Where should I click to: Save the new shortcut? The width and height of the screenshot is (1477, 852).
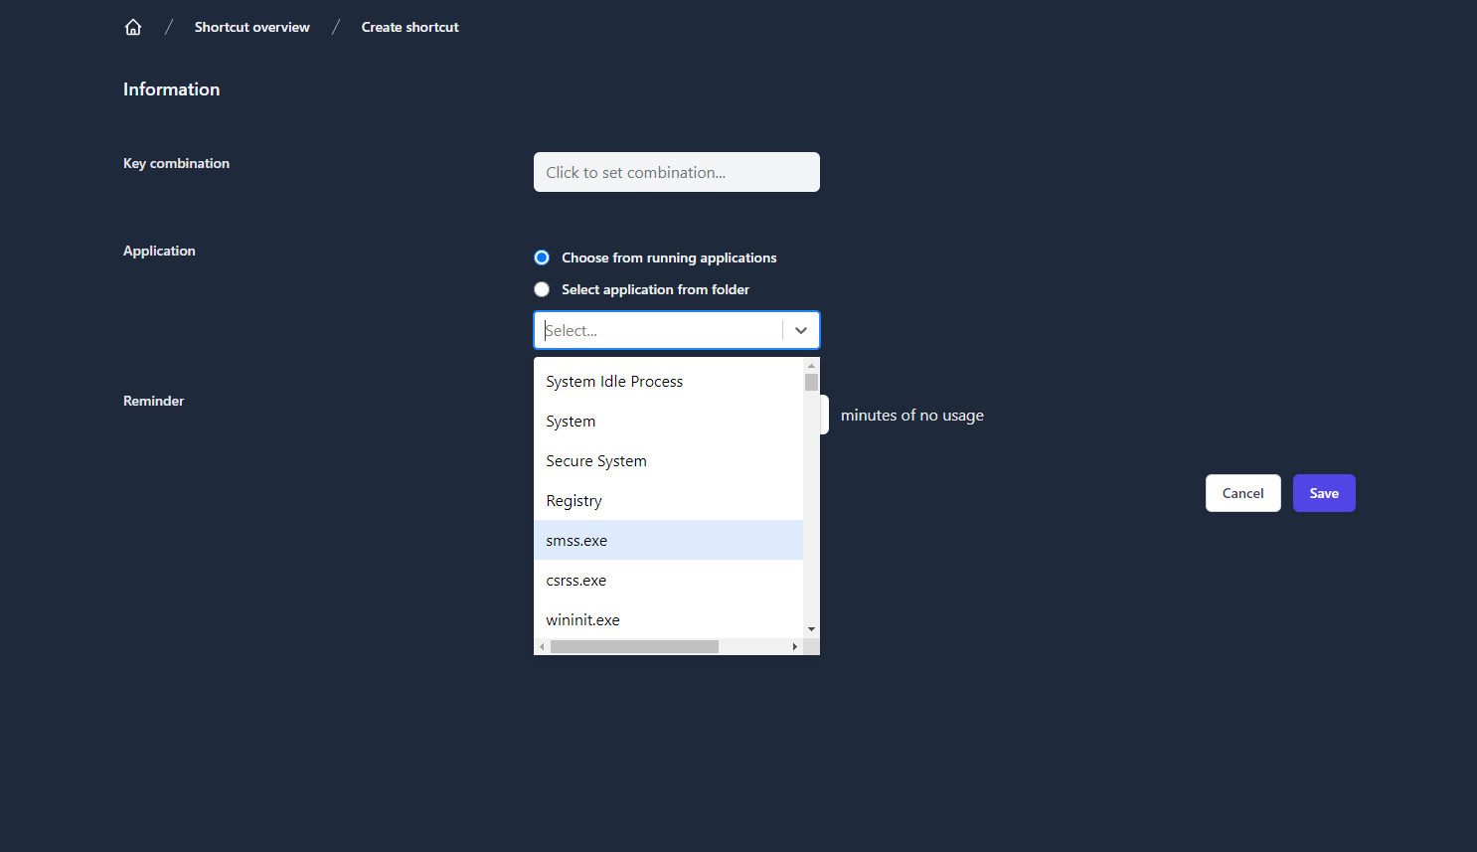(1324, 493)
